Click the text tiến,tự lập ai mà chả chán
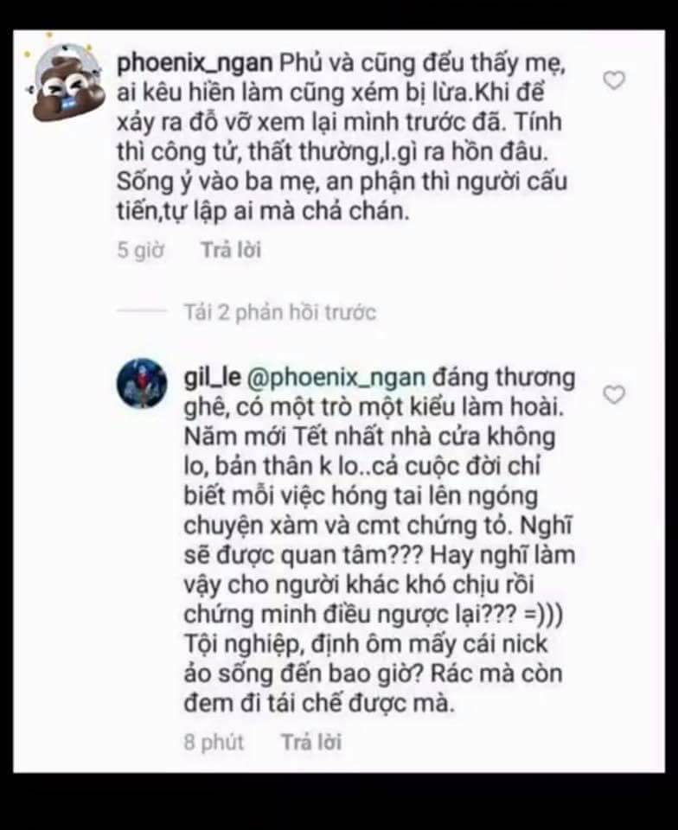 pos(263,212)
